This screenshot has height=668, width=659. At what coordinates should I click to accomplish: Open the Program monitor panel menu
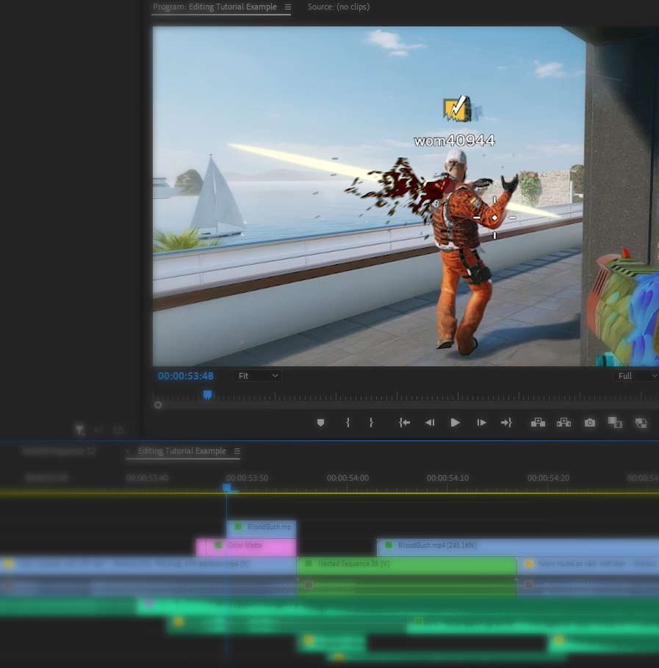pyautogui.click(x=288, y=7)
